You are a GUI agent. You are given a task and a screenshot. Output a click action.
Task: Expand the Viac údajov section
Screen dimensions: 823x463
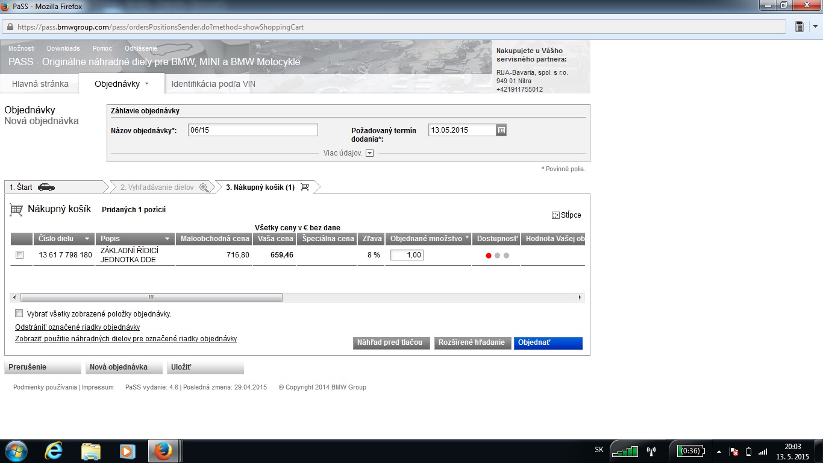370,153
